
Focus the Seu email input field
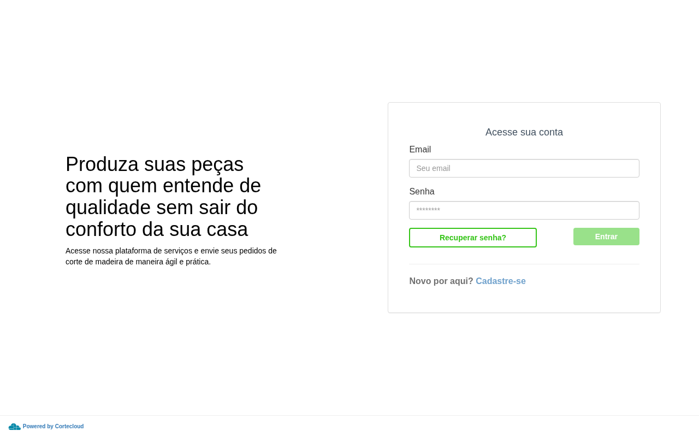click(x=524, y=168)
